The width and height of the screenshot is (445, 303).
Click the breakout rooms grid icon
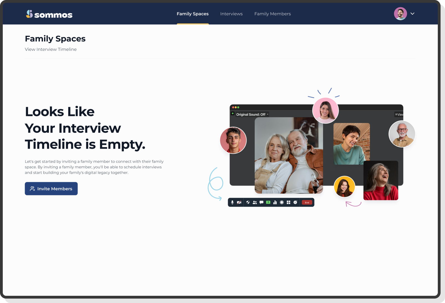point(288,202)
